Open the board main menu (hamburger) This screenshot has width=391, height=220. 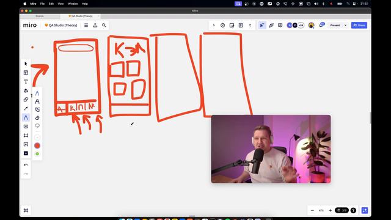pos(86,25)
